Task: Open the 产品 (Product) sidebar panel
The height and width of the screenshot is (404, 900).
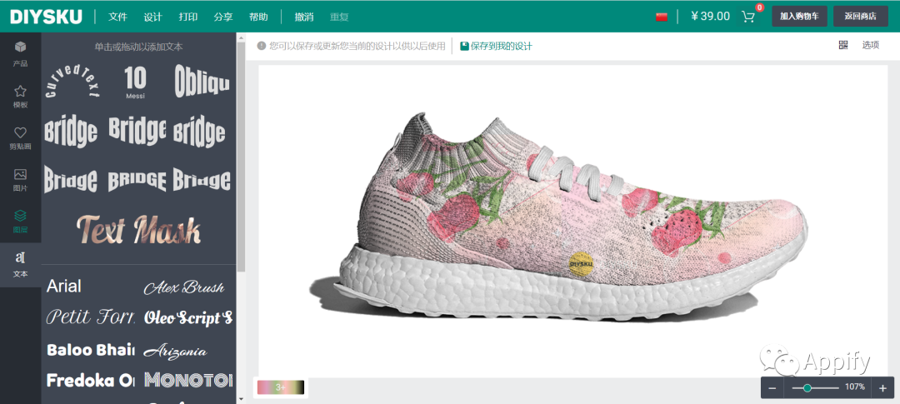Action: pyautogui.click(x=20, y=53)
